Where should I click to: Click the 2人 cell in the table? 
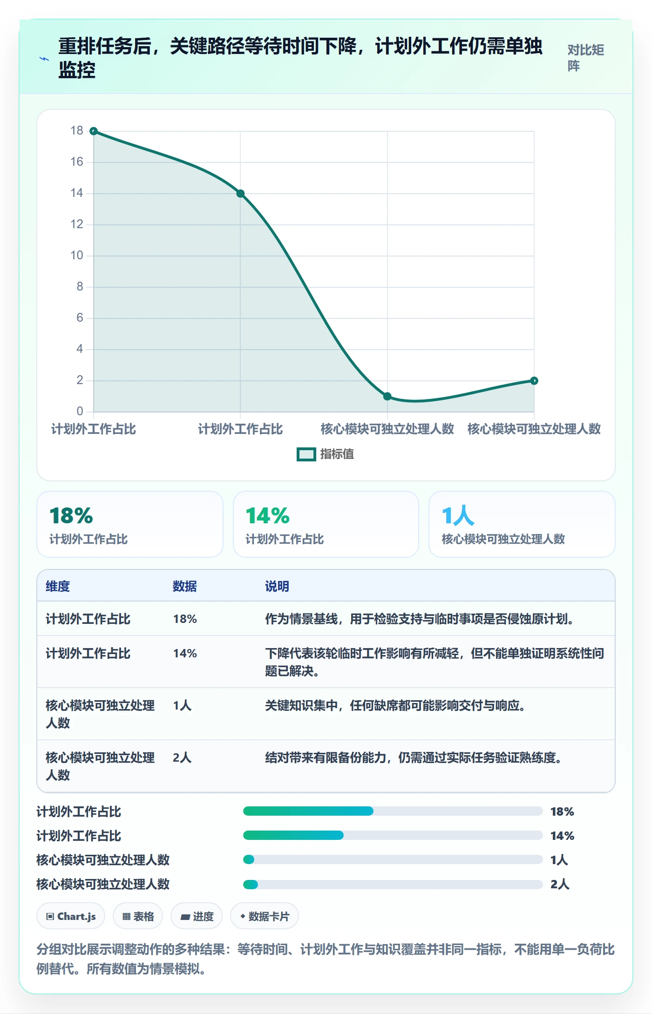pyautogui.click(x=182, y=757)
